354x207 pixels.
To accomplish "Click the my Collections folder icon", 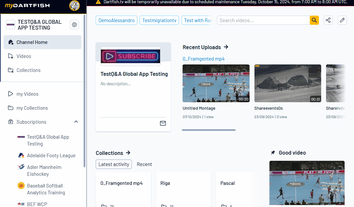I will (11, 108).
